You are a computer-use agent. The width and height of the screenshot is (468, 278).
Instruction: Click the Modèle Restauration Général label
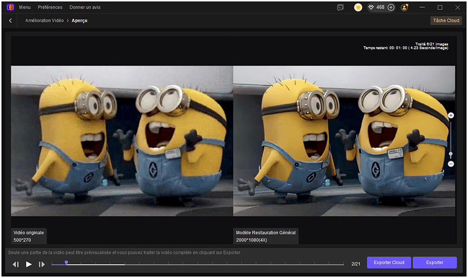(x=265, y=236)
